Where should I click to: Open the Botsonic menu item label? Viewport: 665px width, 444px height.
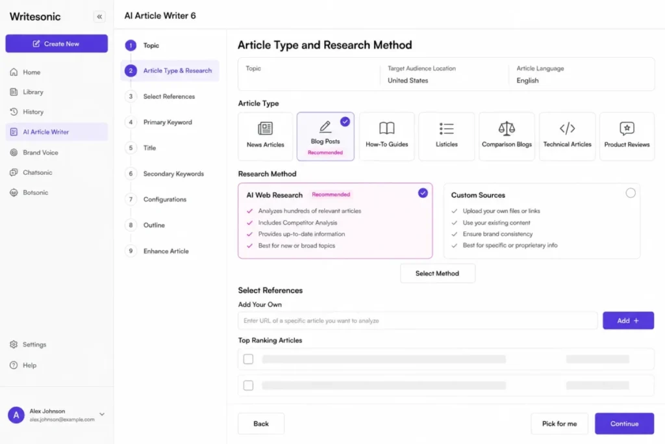[x=36, y=192]
